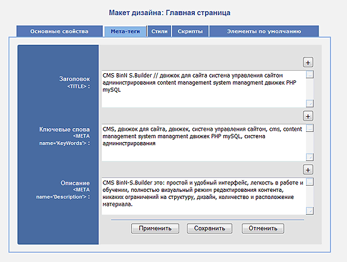Open the Скрипты tab
The height and width of the screenshot is (262, 347).
[190, 31]
